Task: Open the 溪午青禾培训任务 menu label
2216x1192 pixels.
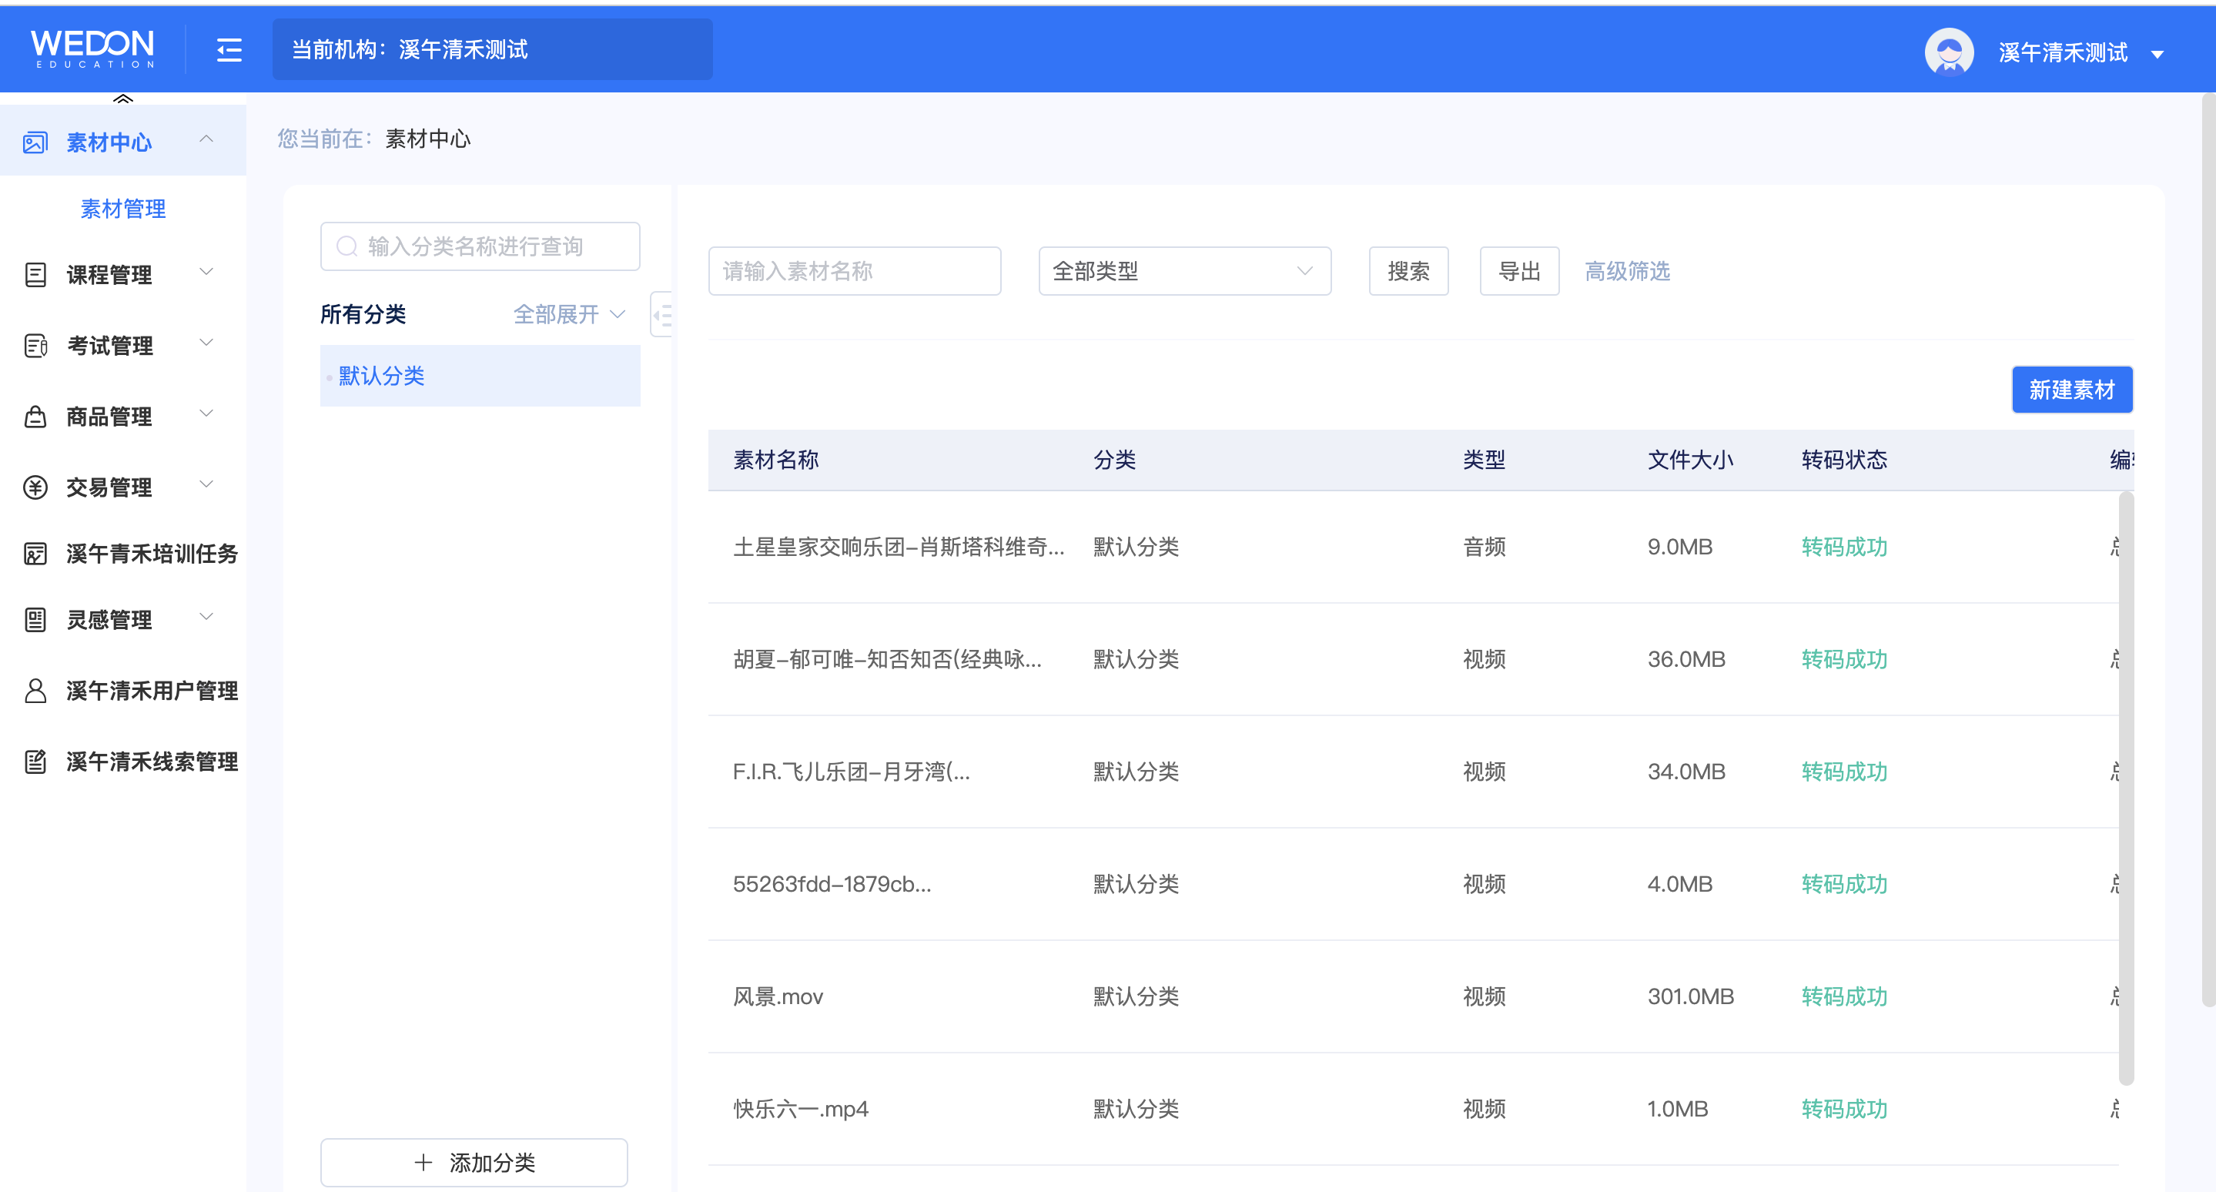Action: (152, 553)
